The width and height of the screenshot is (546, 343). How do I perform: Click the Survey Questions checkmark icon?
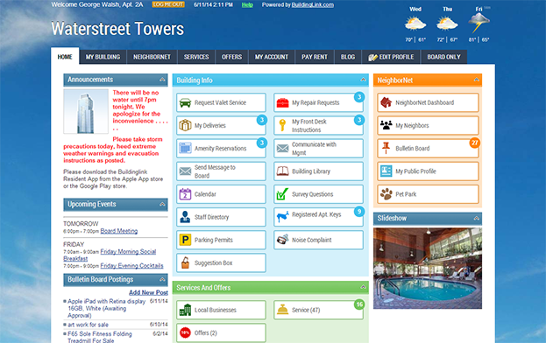coord(282,194)
